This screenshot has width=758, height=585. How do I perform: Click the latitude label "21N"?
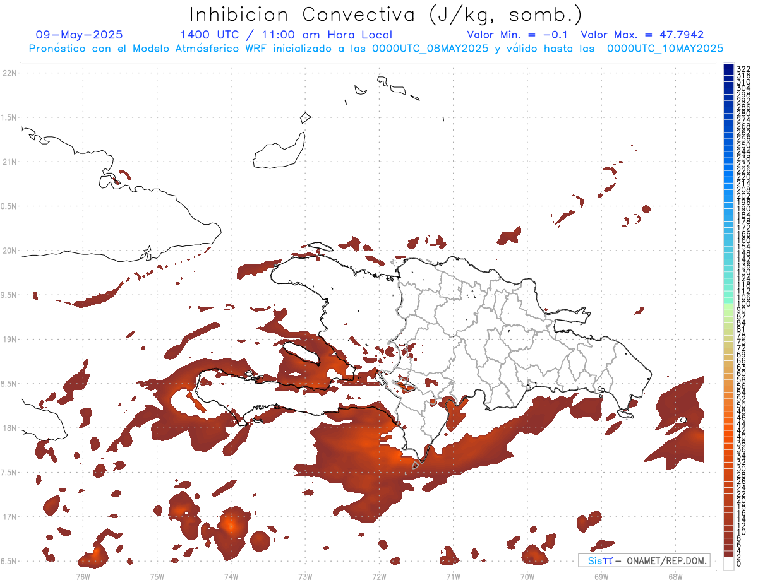tap(9, 162)
